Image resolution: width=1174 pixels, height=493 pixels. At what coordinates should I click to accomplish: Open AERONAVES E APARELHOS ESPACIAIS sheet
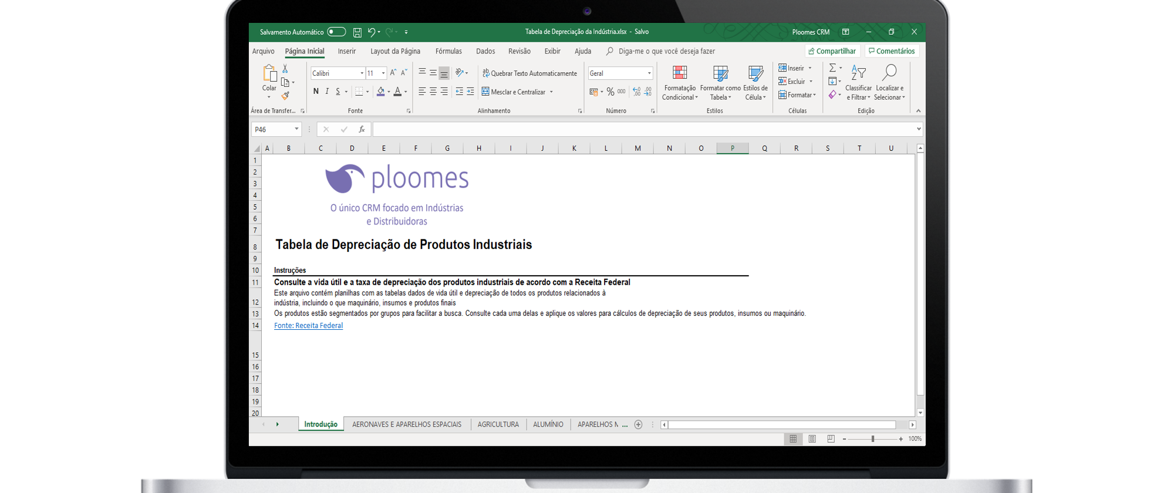[407, 424]
